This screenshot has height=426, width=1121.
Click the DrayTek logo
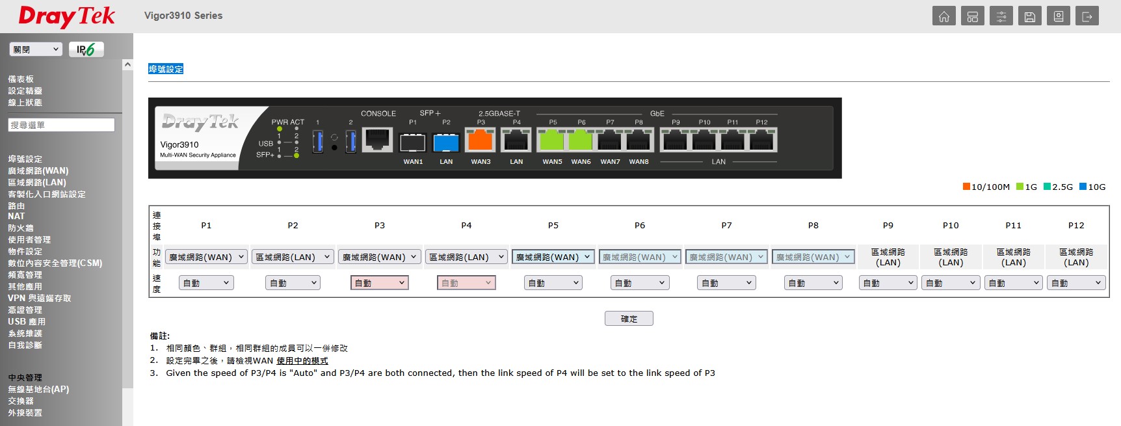(66, 16)
